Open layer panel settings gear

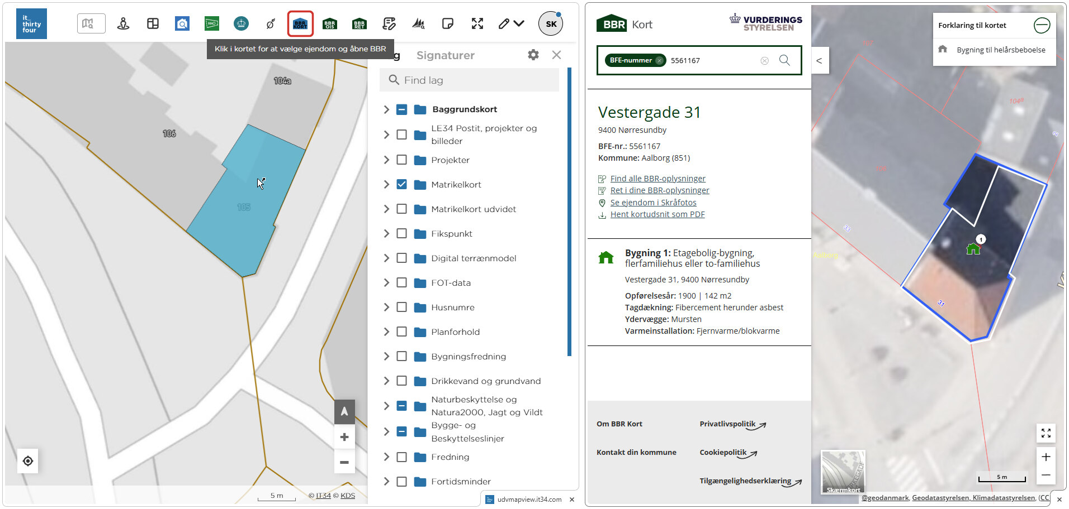(533, 55)
